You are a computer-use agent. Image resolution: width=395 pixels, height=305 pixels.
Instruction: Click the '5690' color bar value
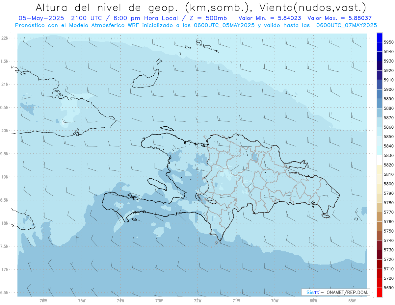(x=389, y=288)
